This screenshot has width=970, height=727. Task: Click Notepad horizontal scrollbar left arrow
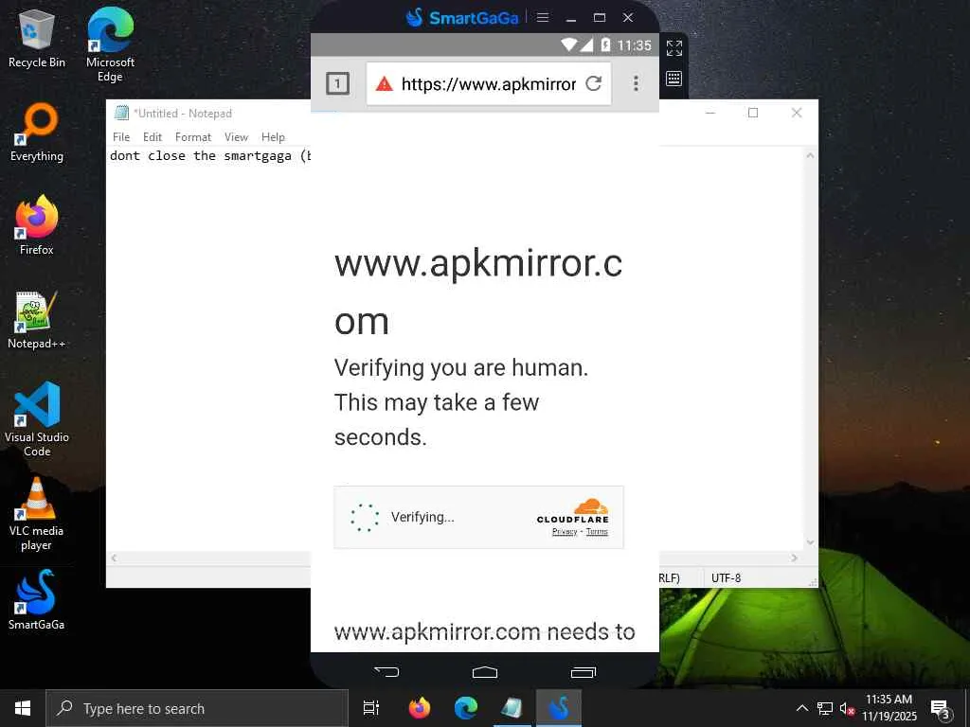pos(114,559)
